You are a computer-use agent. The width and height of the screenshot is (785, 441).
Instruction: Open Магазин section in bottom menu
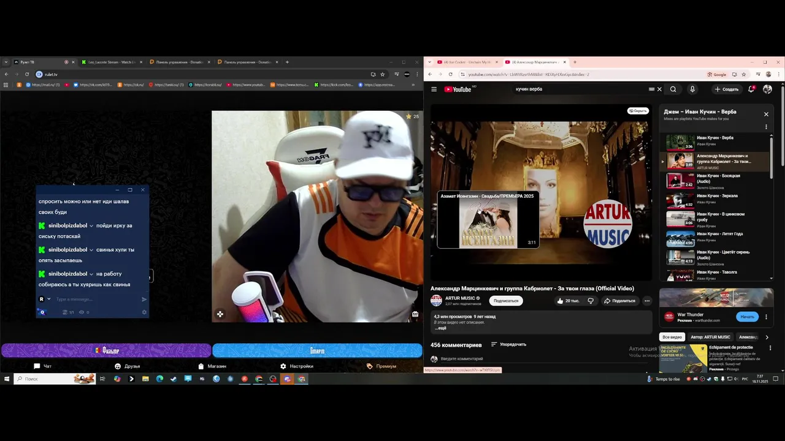coord(212,366)
